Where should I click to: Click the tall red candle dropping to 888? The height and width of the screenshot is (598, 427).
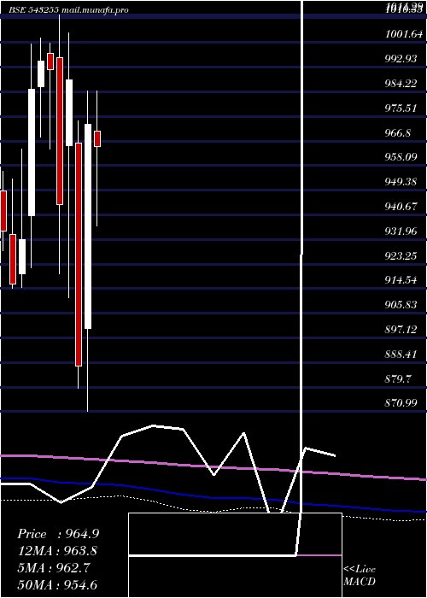(x=79, y=255)
